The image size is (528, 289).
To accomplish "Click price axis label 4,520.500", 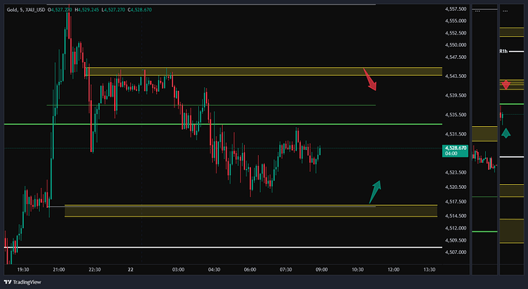I will coord(455,187).
